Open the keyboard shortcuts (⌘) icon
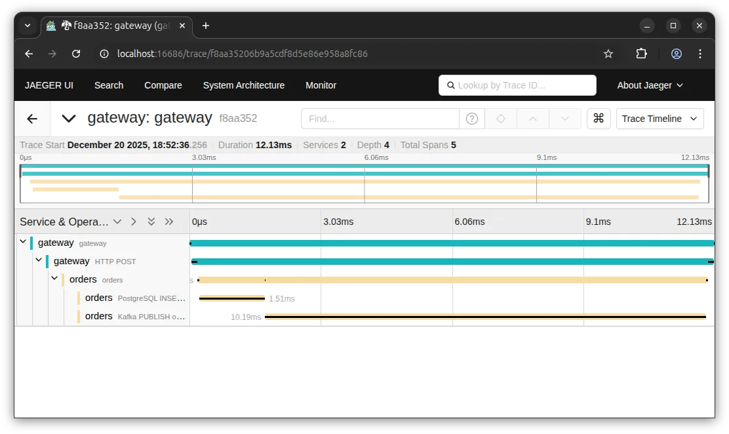This screenshot has height=434, width=729. tap(598, 119)
